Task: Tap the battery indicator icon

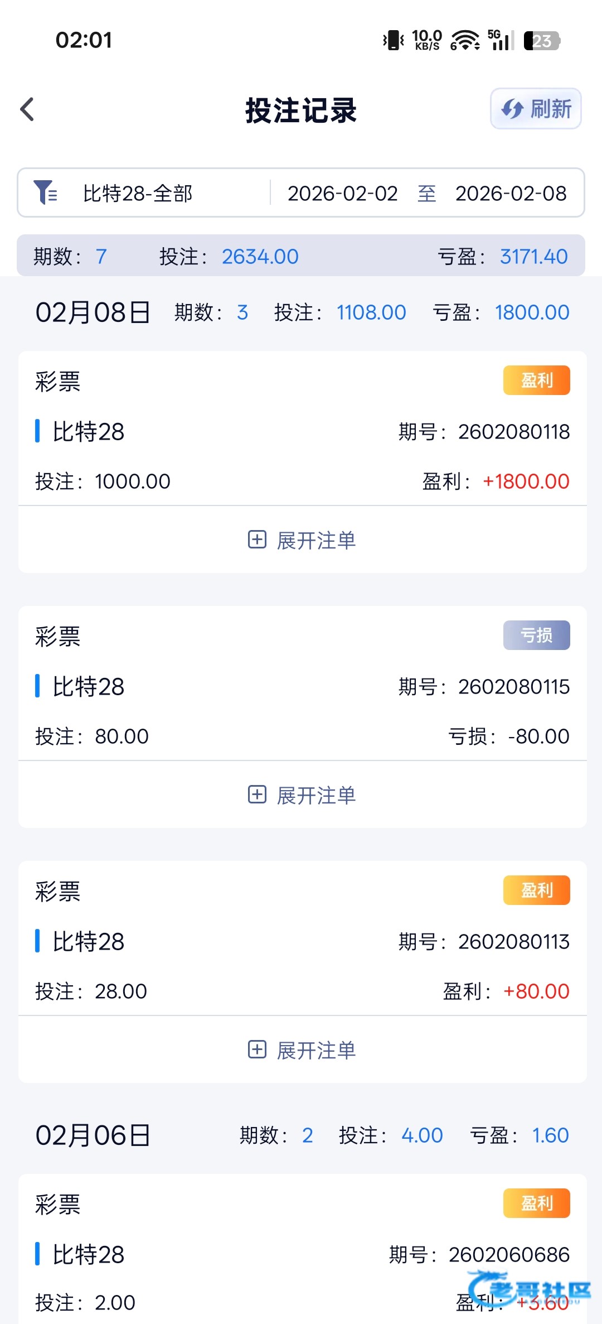Action: point(541,41)
